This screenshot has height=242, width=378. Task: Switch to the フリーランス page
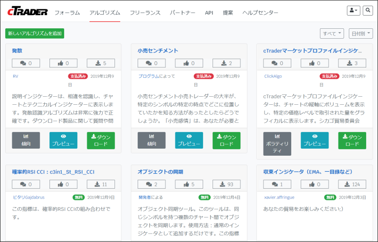point(145,13)
